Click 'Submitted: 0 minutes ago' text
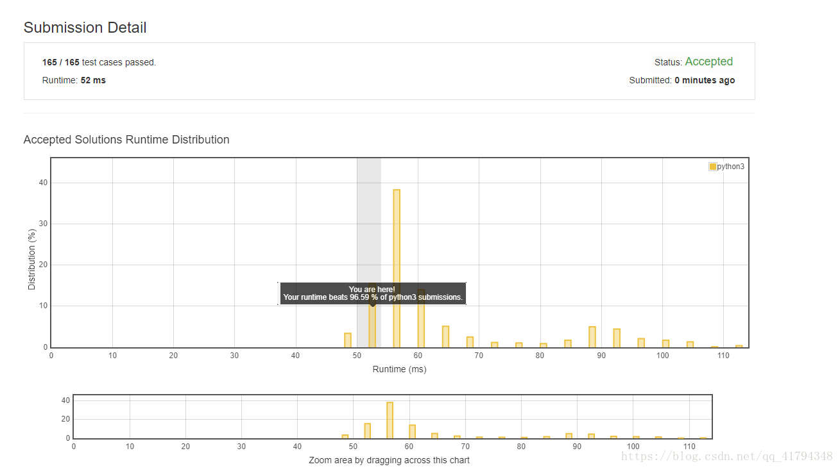 tap(682, 80)
